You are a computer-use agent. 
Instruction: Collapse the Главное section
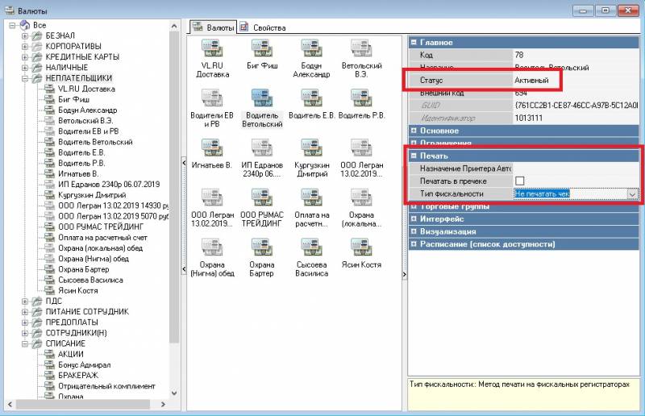click(x=414, y=43)
